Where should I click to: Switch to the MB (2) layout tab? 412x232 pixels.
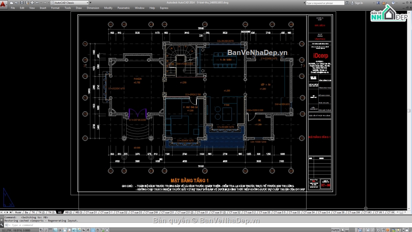point(68,212)
